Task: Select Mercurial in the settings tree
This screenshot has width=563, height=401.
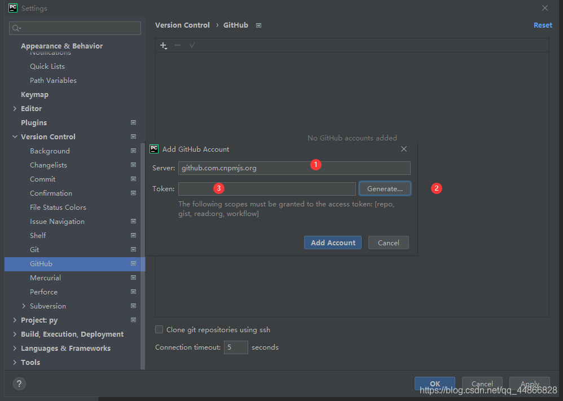Action: click(x=46, y=277)
